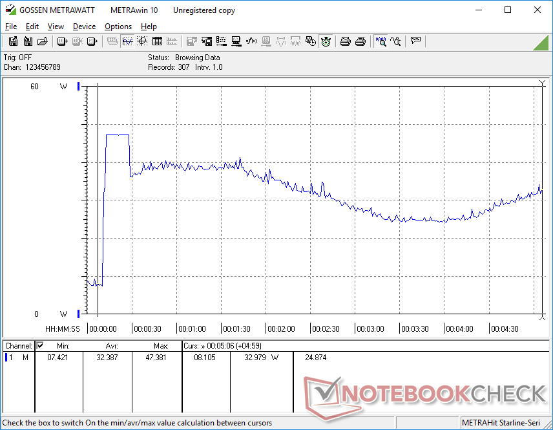Click the blue channel 1 marker in table row

pyautogui.click(x=6, y=358)
